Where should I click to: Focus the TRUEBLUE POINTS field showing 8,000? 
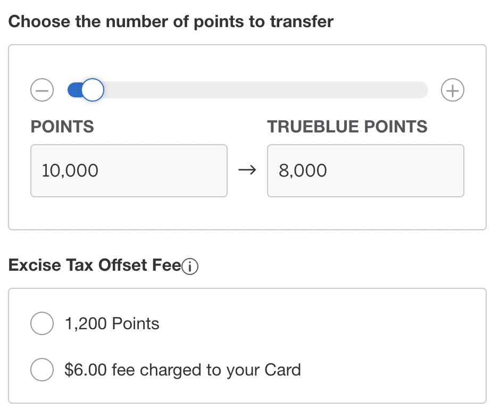point(365,171)
